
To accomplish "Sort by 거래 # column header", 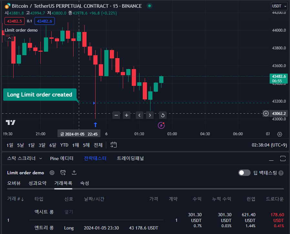I will click(x=16, y=199).
